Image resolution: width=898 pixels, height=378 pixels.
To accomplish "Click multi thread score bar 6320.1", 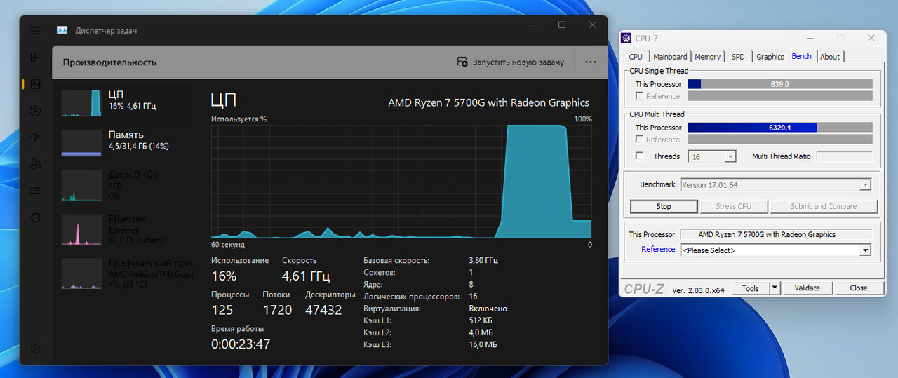I will point(780,128).
